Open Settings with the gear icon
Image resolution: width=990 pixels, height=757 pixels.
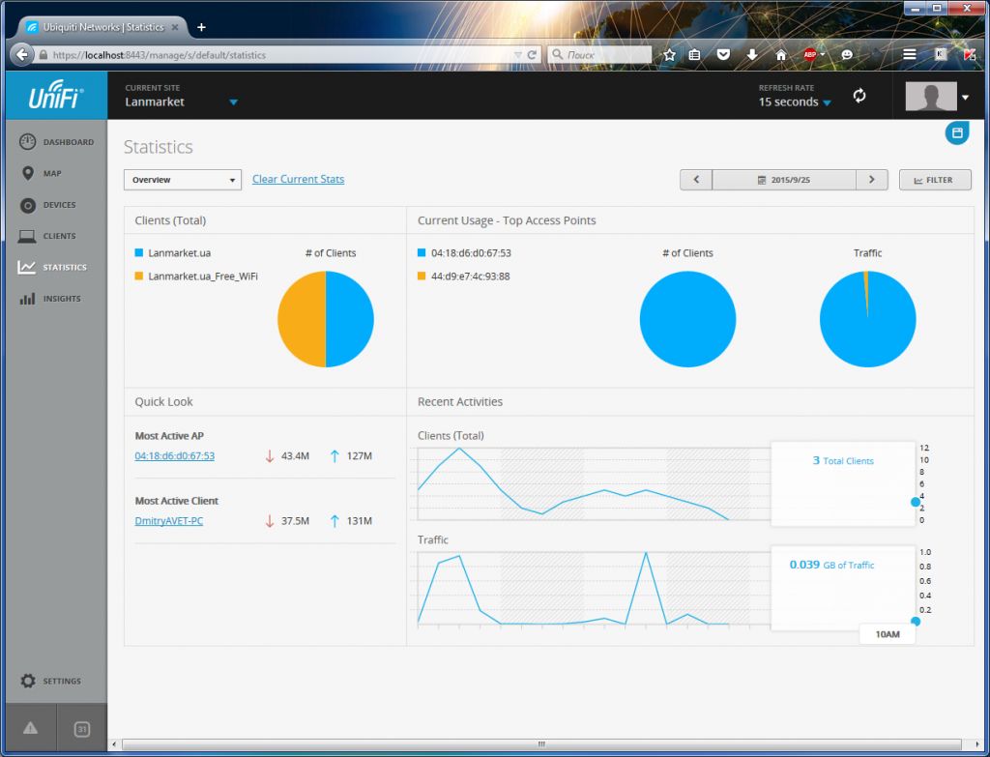coord(29,681)
